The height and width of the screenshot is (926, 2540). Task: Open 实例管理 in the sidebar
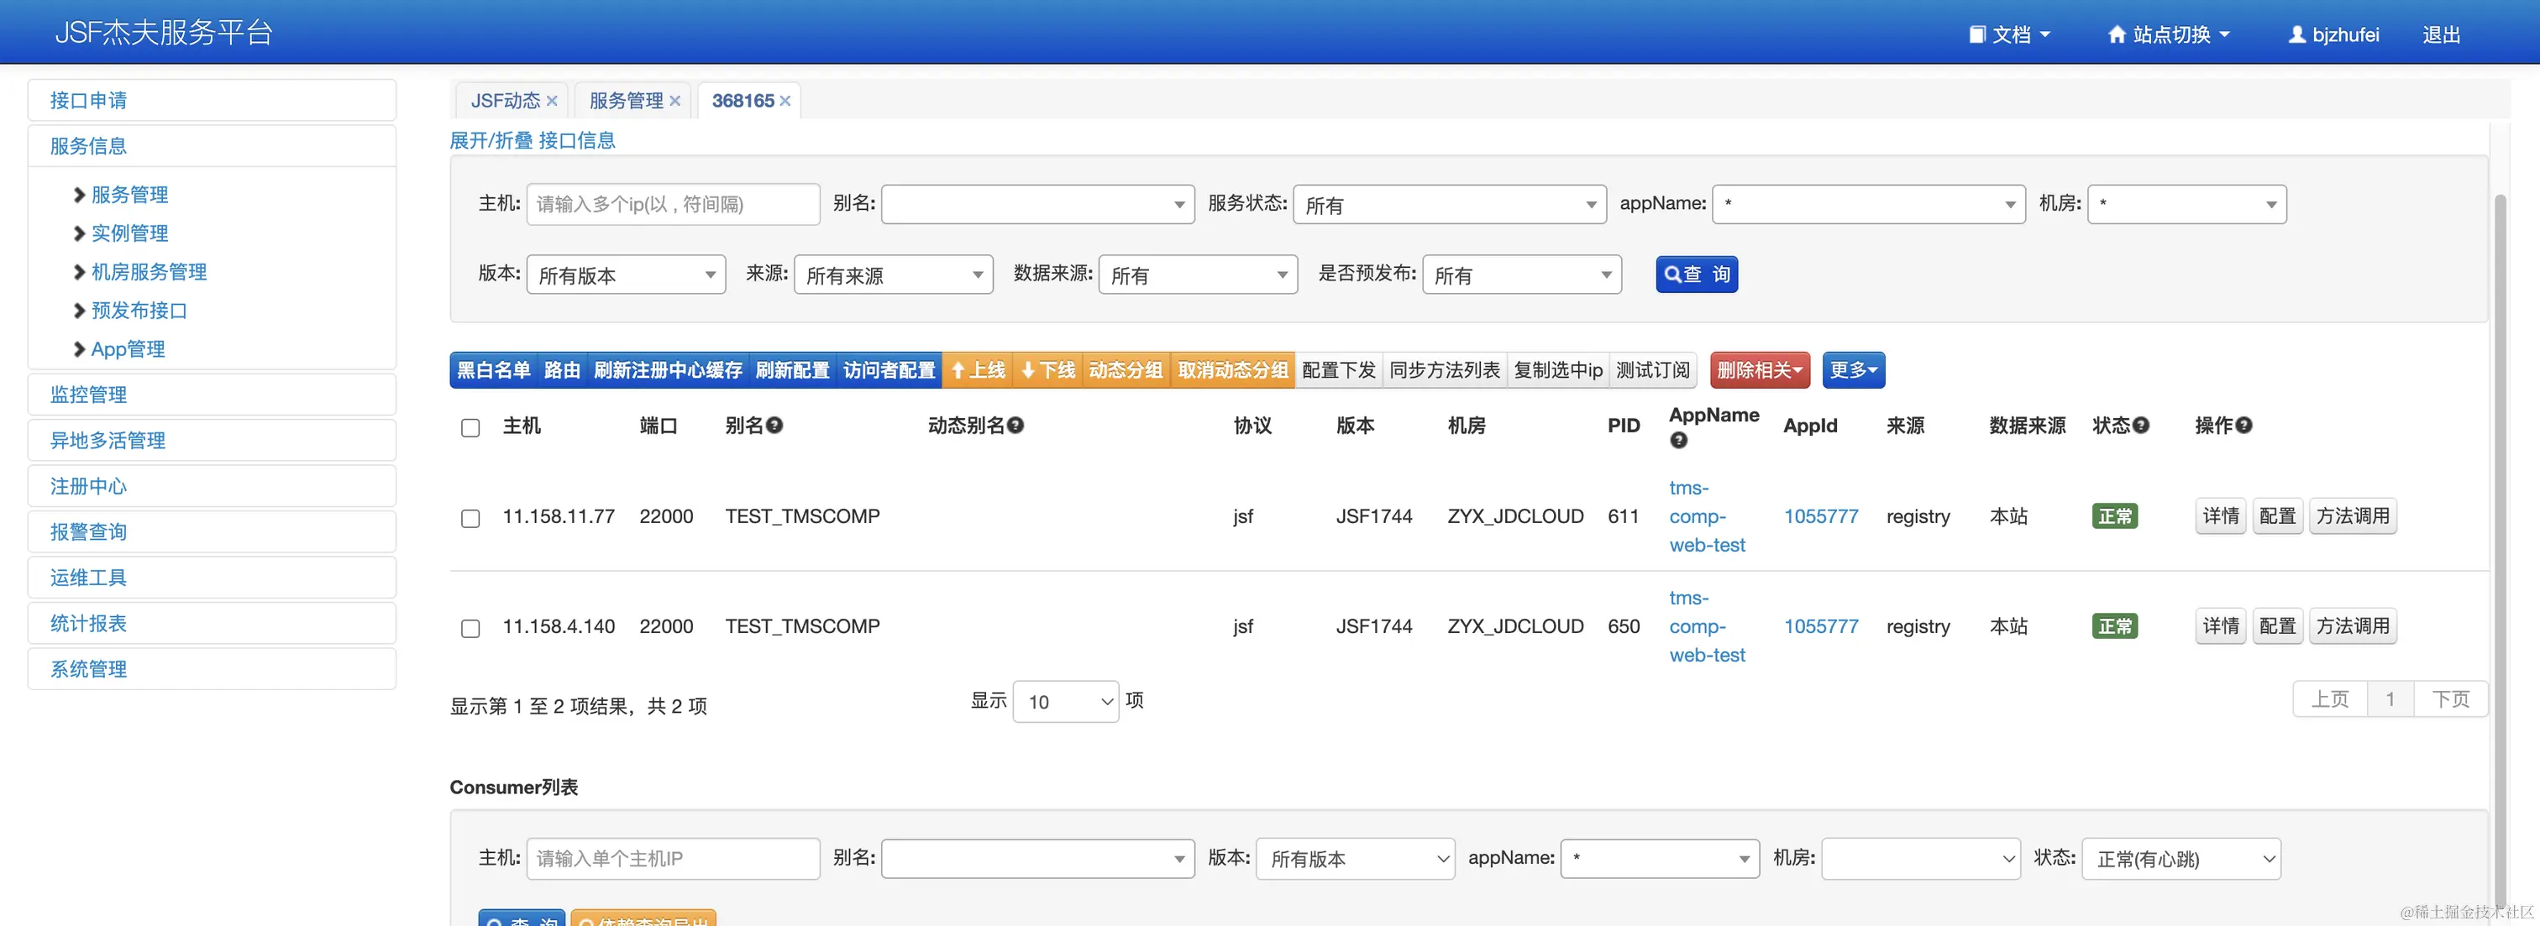129,233
